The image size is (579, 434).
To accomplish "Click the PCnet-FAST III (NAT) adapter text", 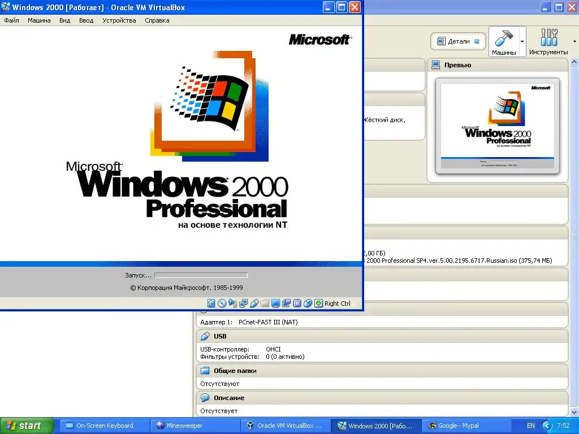I will (267, 322).
